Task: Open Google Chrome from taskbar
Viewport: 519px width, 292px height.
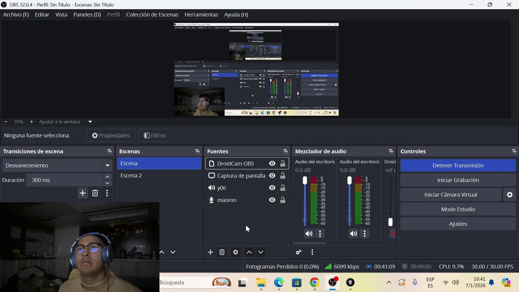Action: [x=314, y=283]
